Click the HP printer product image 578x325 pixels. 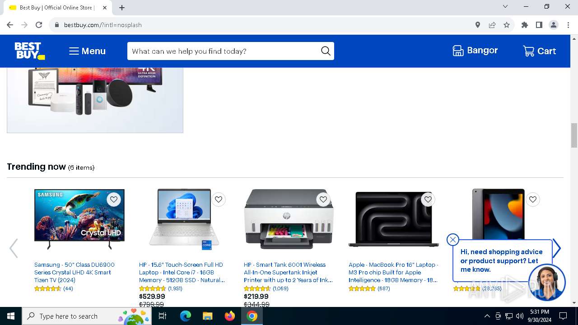point(289,219)
